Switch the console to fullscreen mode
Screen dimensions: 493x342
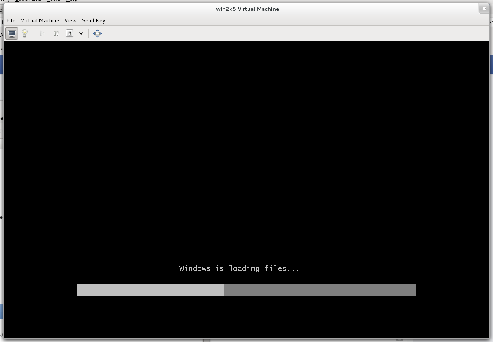(98, 33)
